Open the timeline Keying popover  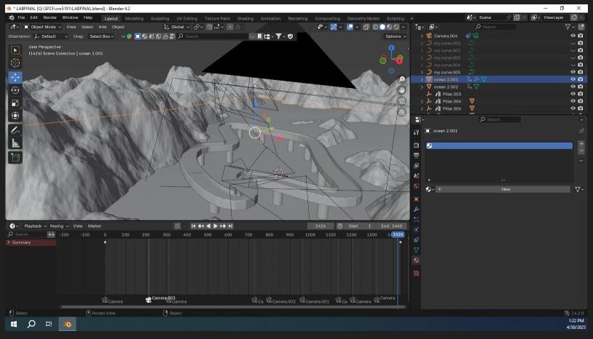(59, 226)
